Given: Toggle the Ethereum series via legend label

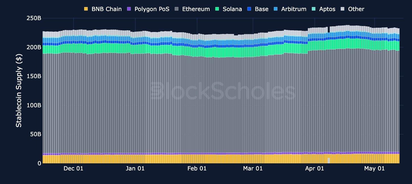Looking at the screenshot, I should 196,9.
